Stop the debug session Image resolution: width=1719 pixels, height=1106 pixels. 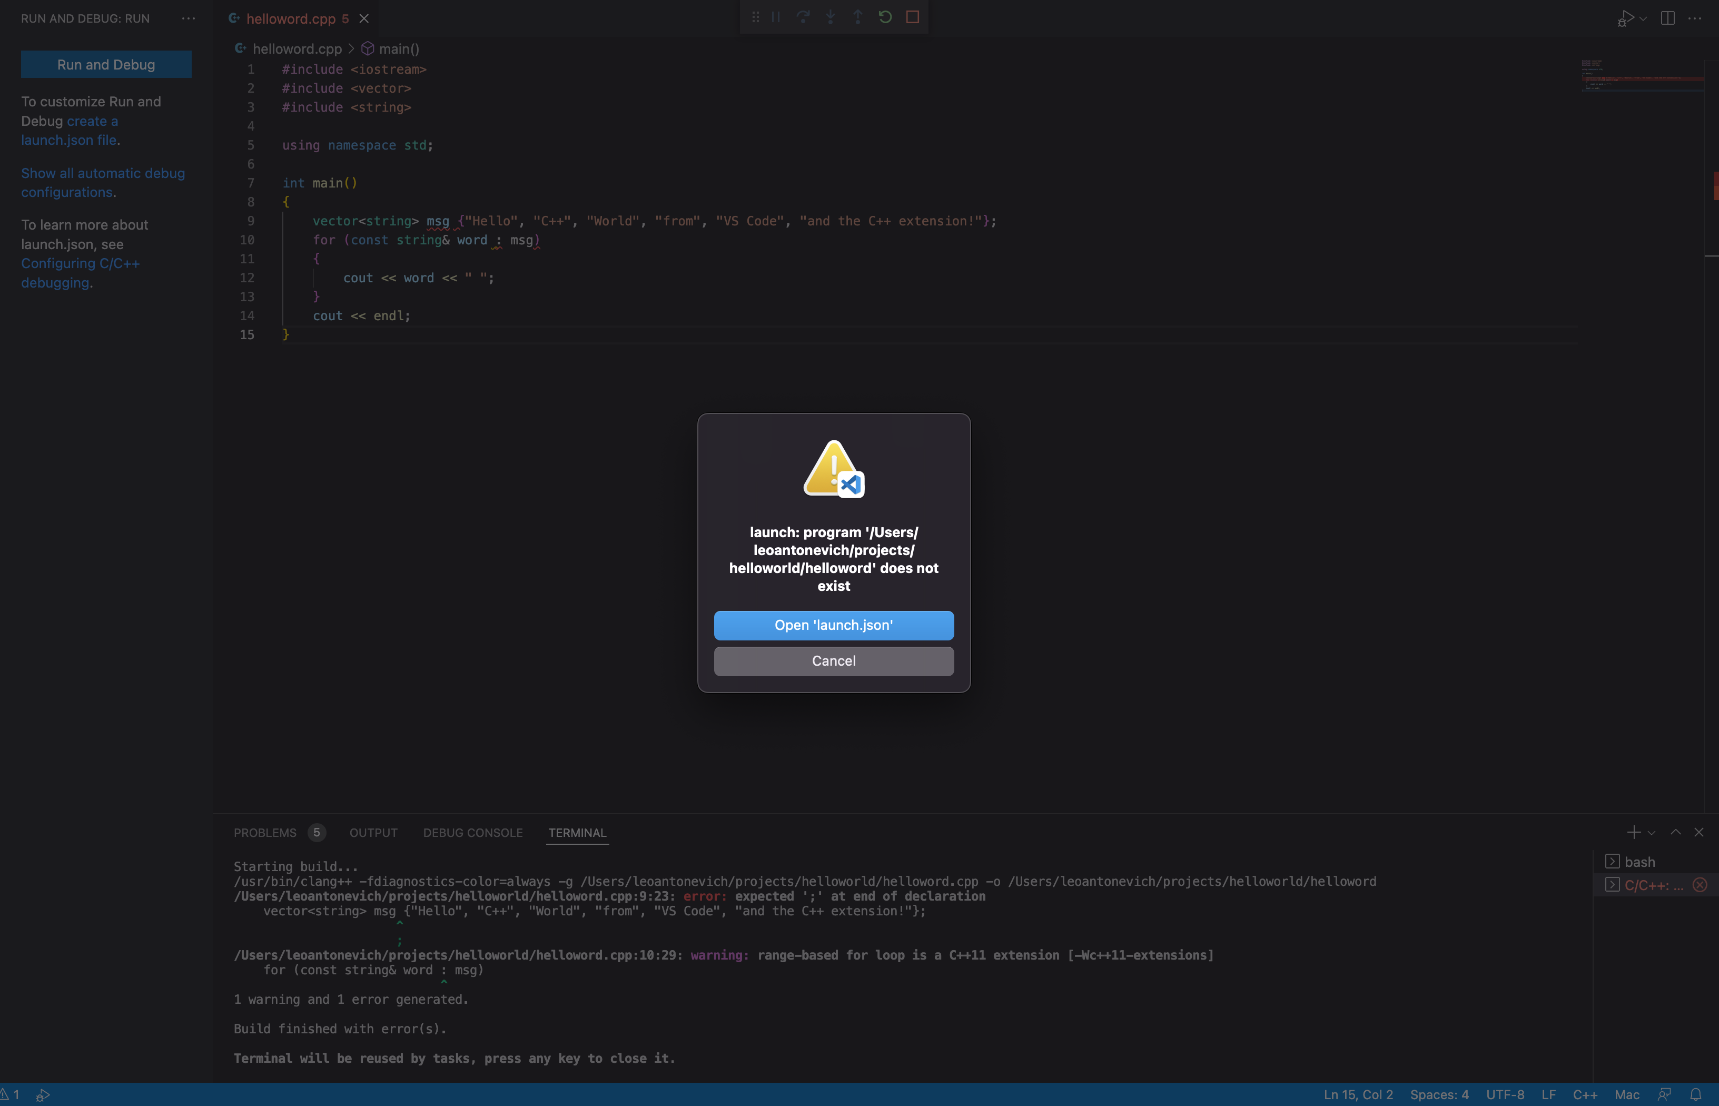[x=913, y=16]
